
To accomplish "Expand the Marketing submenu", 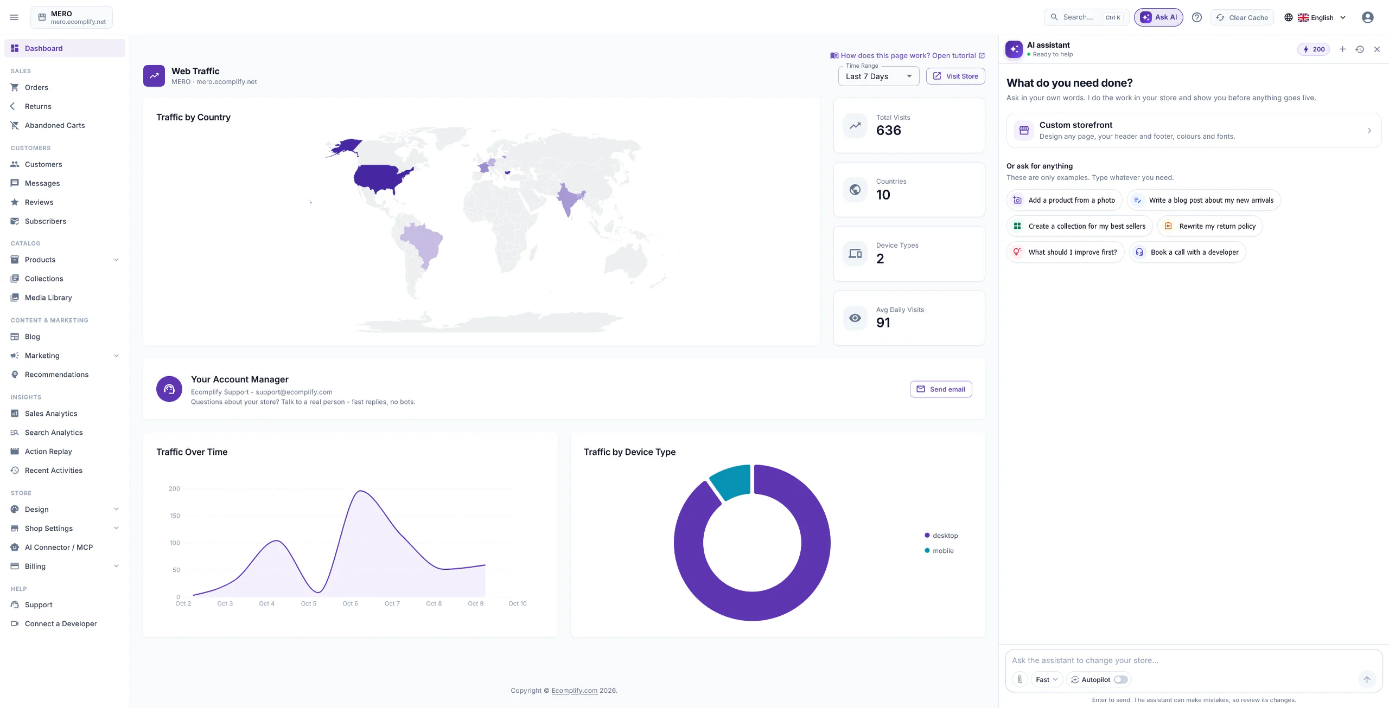I will point(116,356).
